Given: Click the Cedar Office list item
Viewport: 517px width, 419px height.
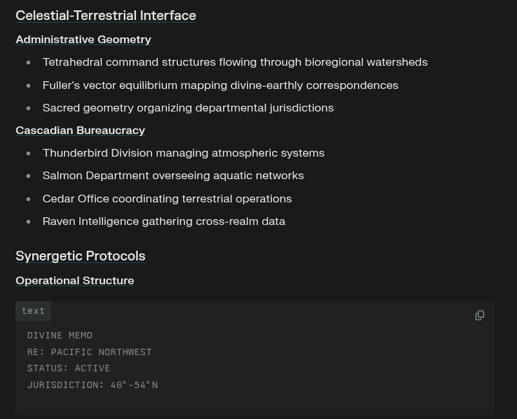Looking at the screenshot, I should click(x=167, y=199).
